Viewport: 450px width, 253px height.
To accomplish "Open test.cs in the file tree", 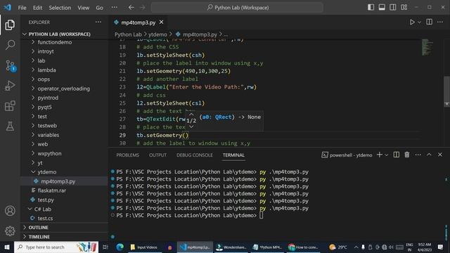I will 64,219.
